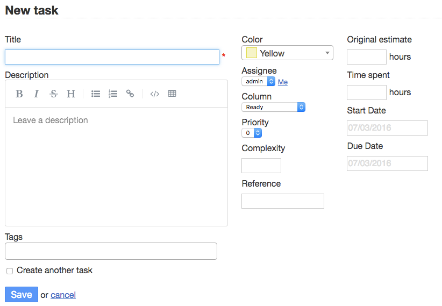
Task: Insert a numbered ordered list
Action: (x=113, y=94)
